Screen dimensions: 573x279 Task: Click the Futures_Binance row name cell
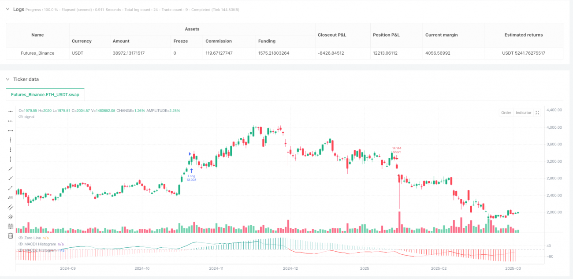(x=37, y=53)
